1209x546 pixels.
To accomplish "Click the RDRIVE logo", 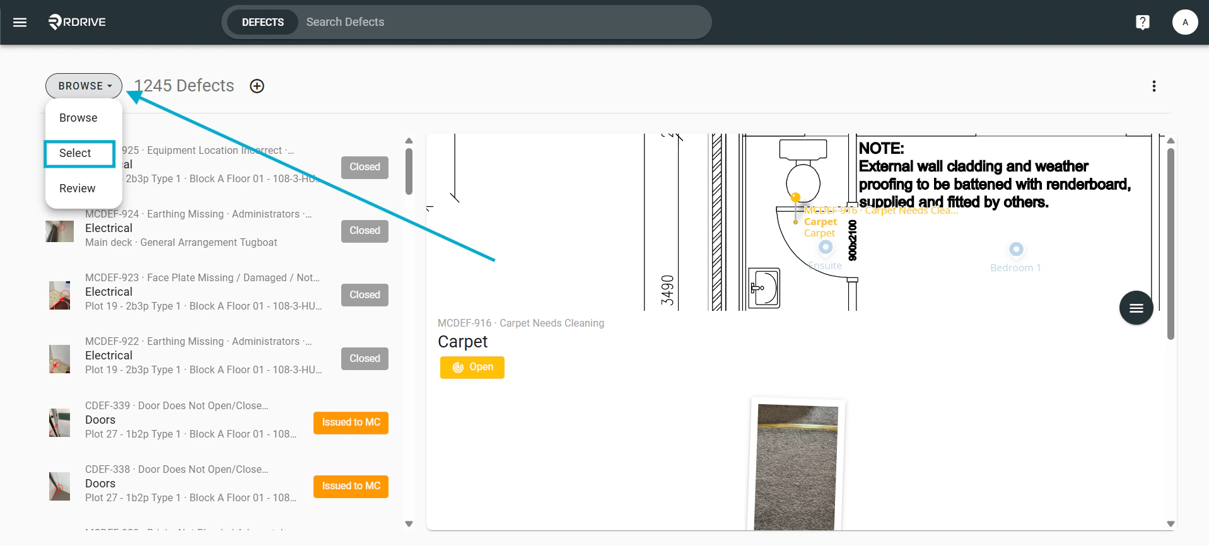I will [x=77, y=22].
